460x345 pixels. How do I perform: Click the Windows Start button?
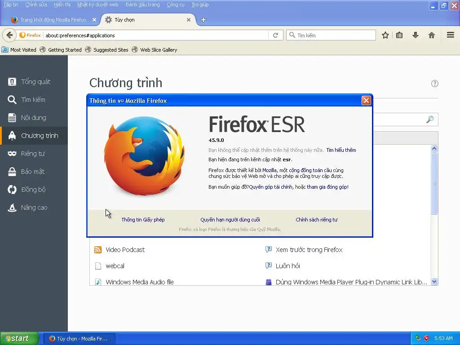[x=19, y=338]
